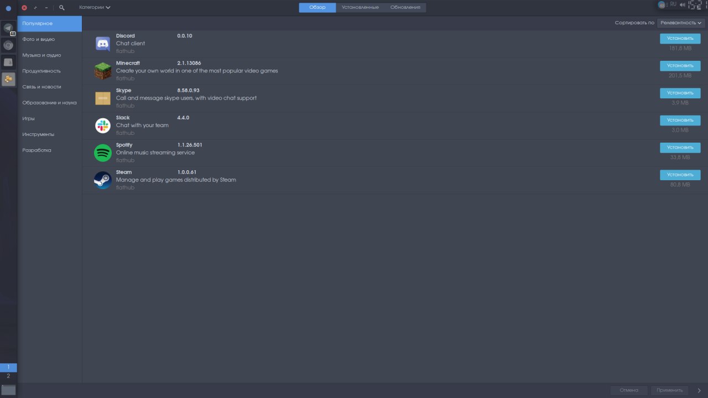This screenshot has height=398, width=708.
Task: Click the 'Online music streaming service' description
Action: pyautogui.click(x=155, y=153)
